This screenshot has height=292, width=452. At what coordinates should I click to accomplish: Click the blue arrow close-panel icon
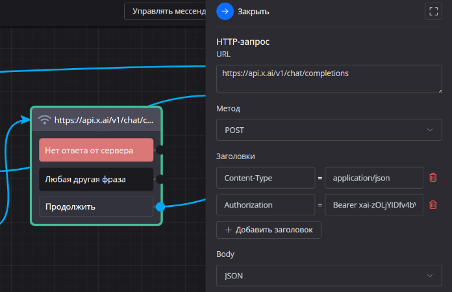[225, 11]
